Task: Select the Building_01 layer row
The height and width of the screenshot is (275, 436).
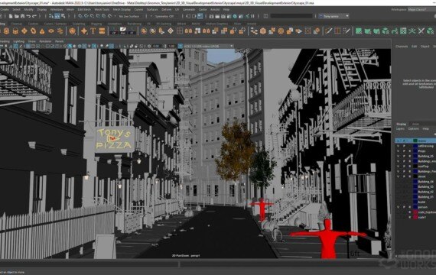Action: point(415,197)
